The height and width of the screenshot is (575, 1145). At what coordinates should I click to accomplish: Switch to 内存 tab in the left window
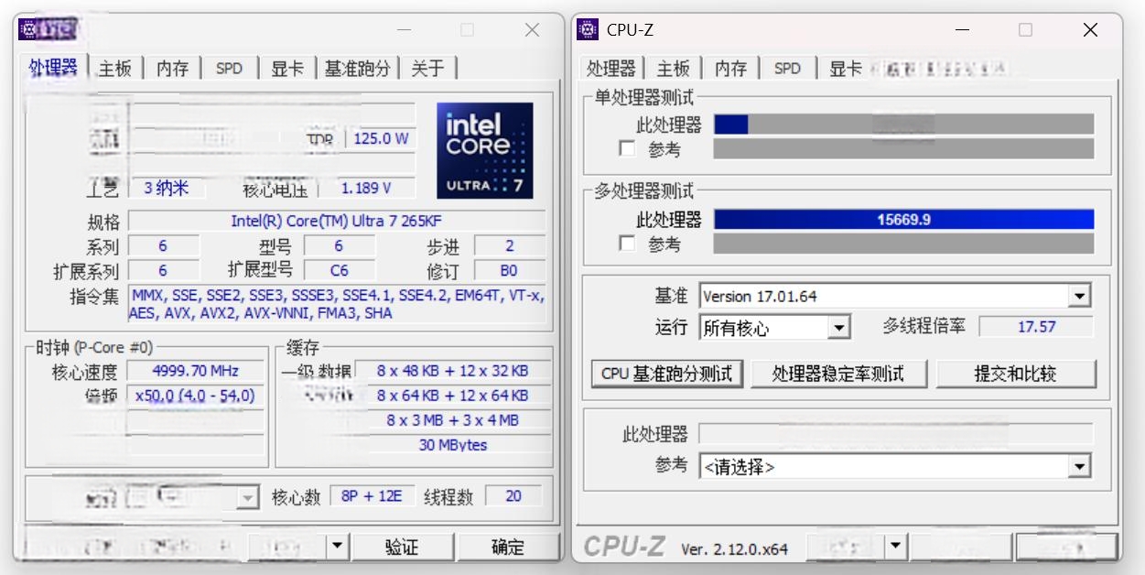[x=172, y=69]
